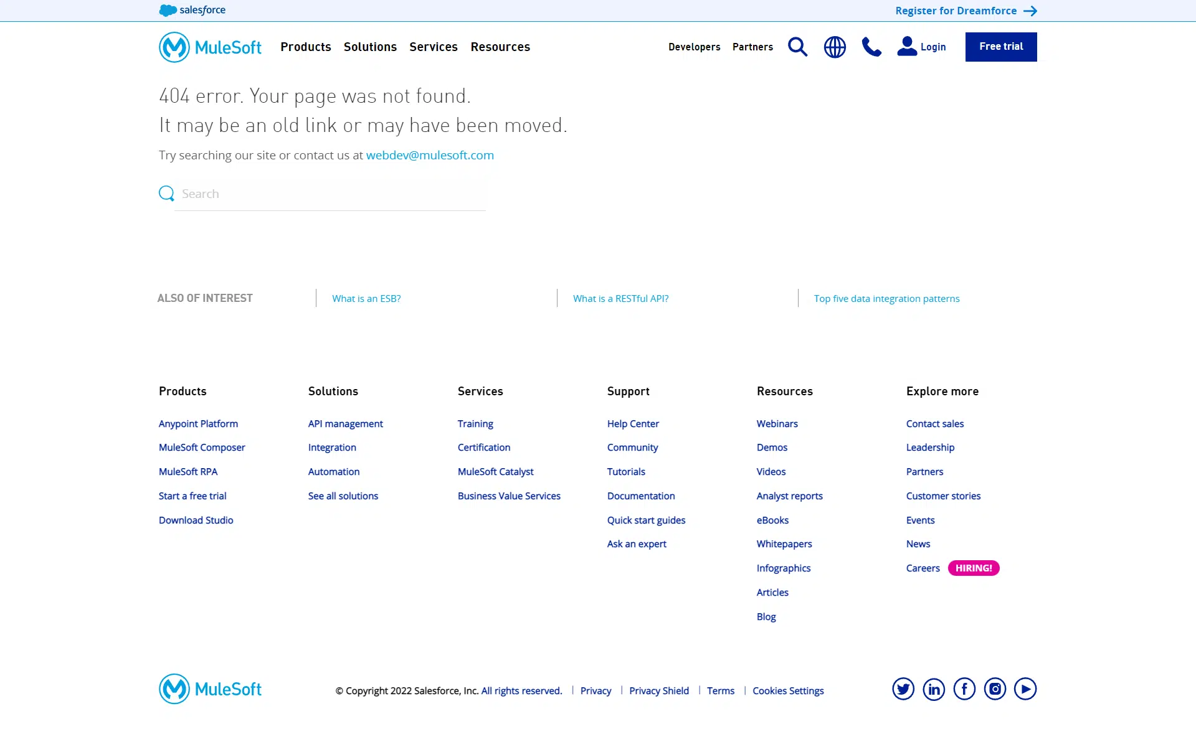Open the Products menu
The image size is (1196, 747).
click(306, 47)
